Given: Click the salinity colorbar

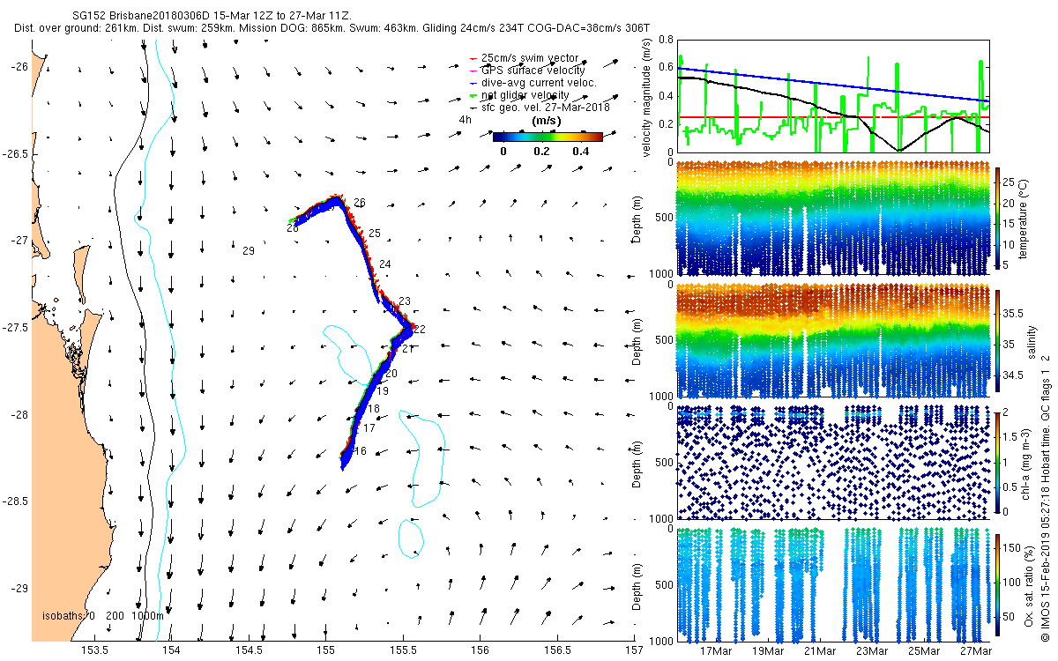Looking at the screenshot, I should coord(998,339).
